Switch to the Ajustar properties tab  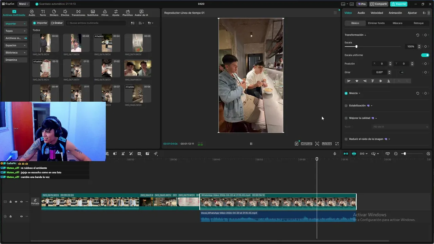[412, 13]
